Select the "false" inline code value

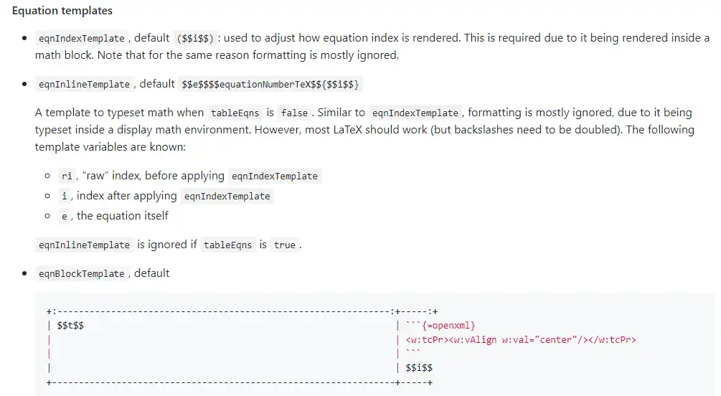[x=294, y=113]
